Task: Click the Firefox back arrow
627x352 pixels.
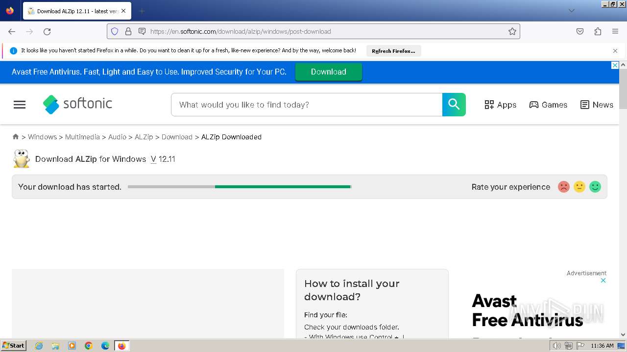Action: point(12,31)
